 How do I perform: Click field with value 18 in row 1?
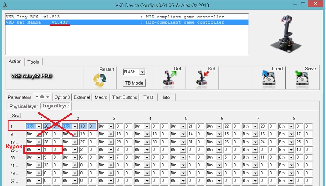83,126
